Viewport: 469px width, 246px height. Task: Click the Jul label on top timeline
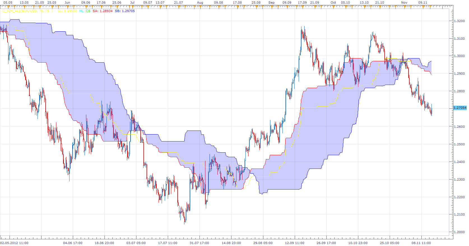coord(132,3)
